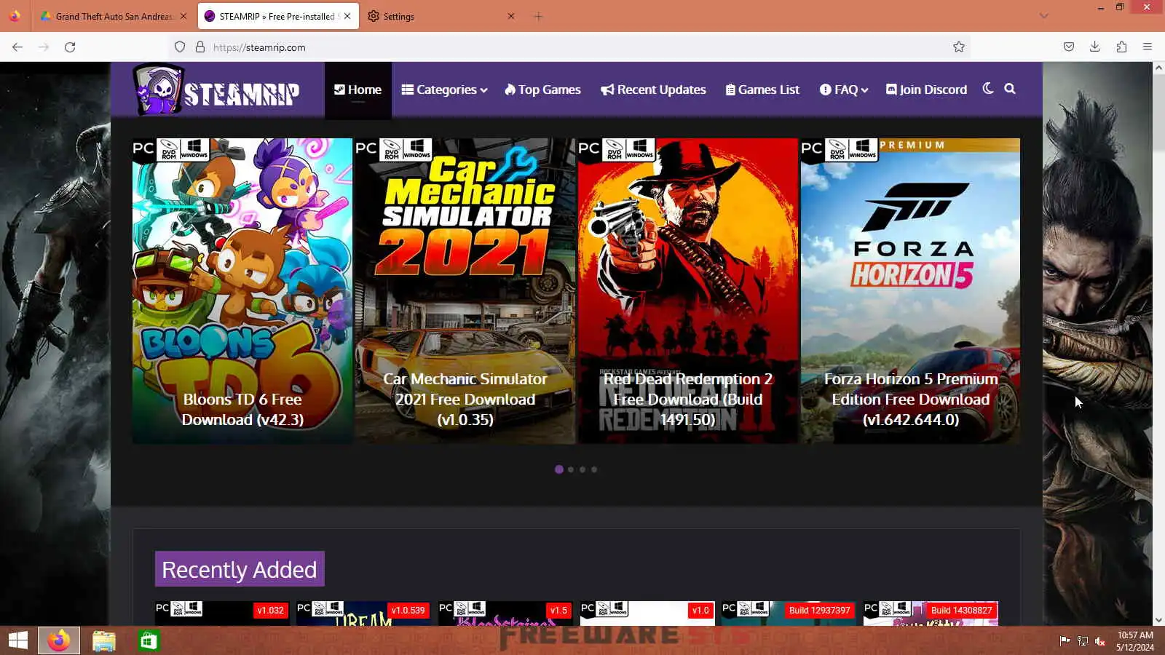Viewport: 1165px width, 655px height.
Task: Expand the FAQ dropdown menu
Action: [844, 90]
